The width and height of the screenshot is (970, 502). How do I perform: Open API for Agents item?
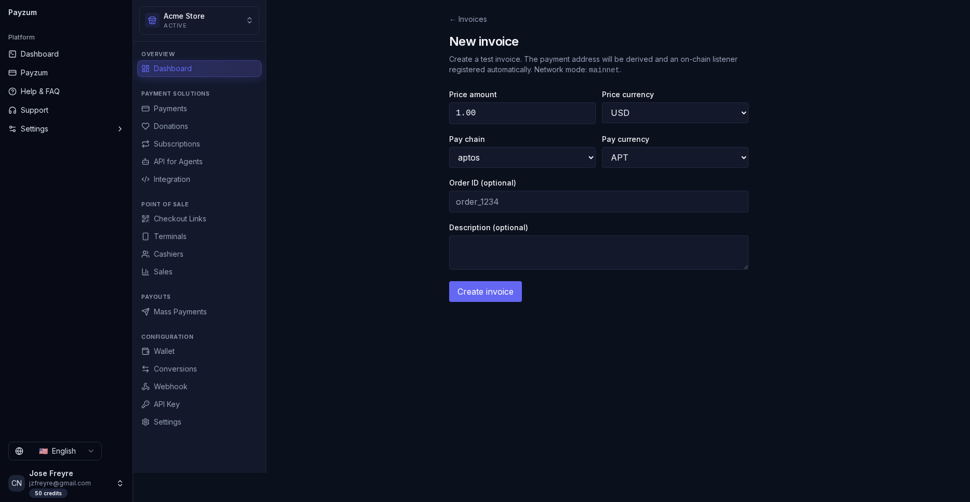[x=199, y=162]
